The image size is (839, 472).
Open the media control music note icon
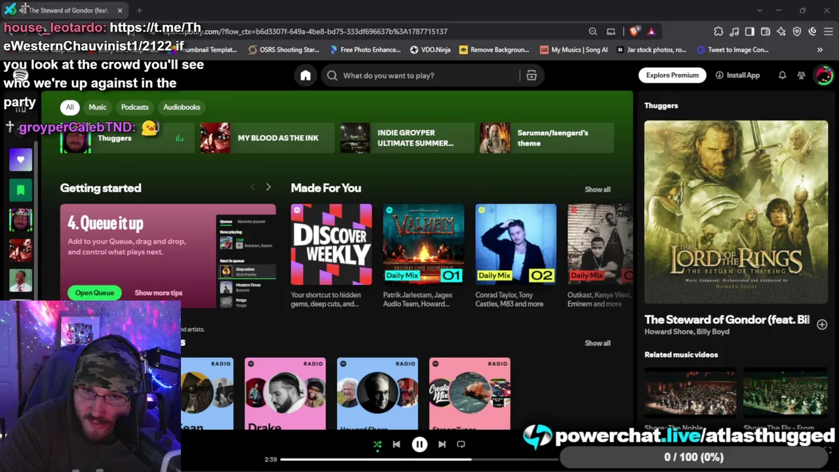click(x=734, y=31)
